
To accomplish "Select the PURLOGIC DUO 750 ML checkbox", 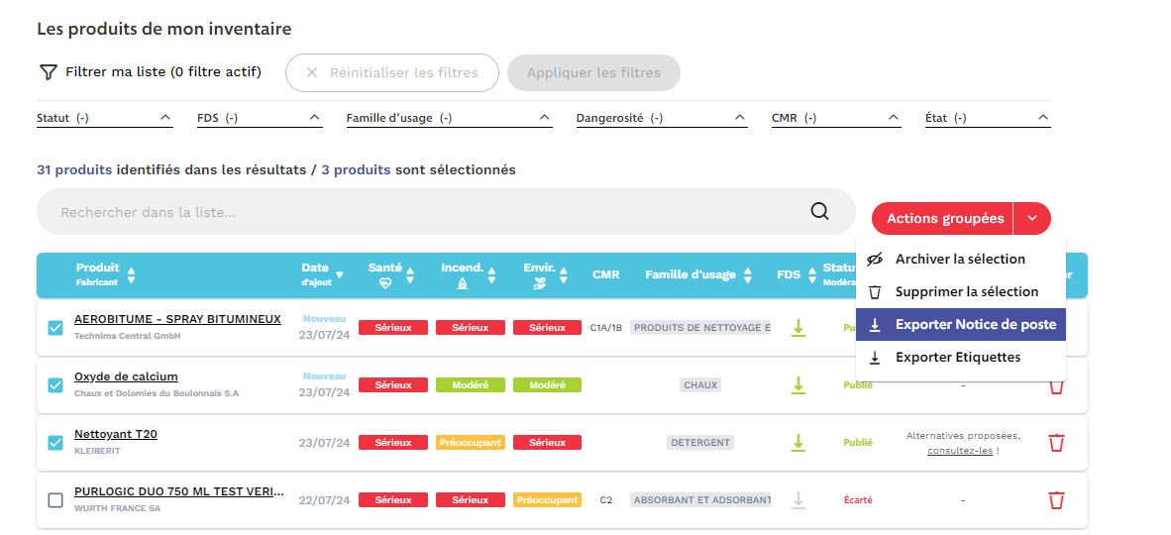I will point(55,500).
